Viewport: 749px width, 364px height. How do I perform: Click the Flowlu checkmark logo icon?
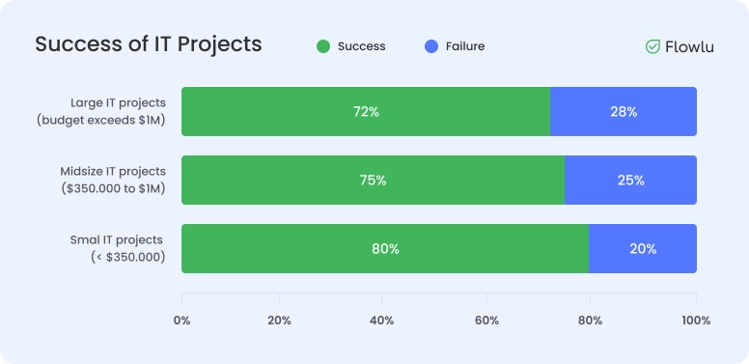click(x=652, y=46)
